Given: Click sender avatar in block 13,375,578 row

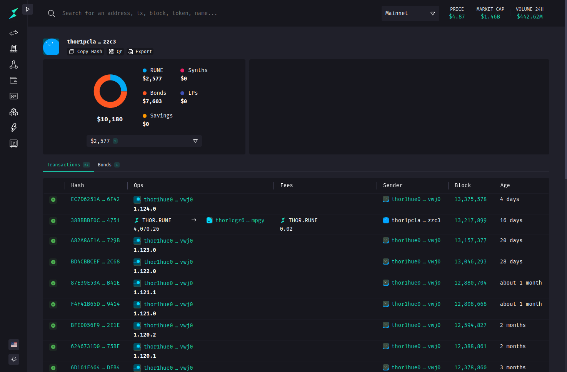Looking at the screenshot, I should pyautogui.click(x=386, y=199).
